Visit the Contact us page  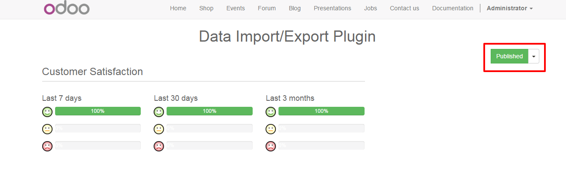[404, 8]
